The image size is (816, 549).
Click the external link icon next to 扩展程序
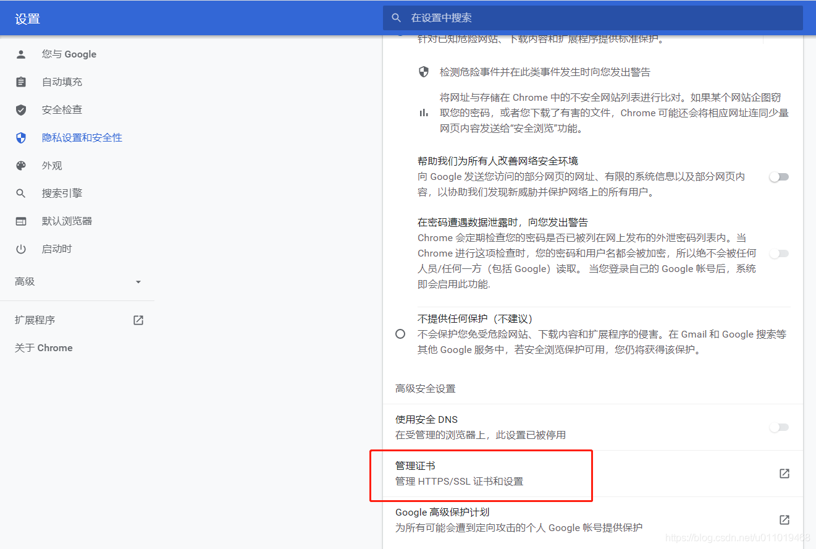tap(138, 320)
